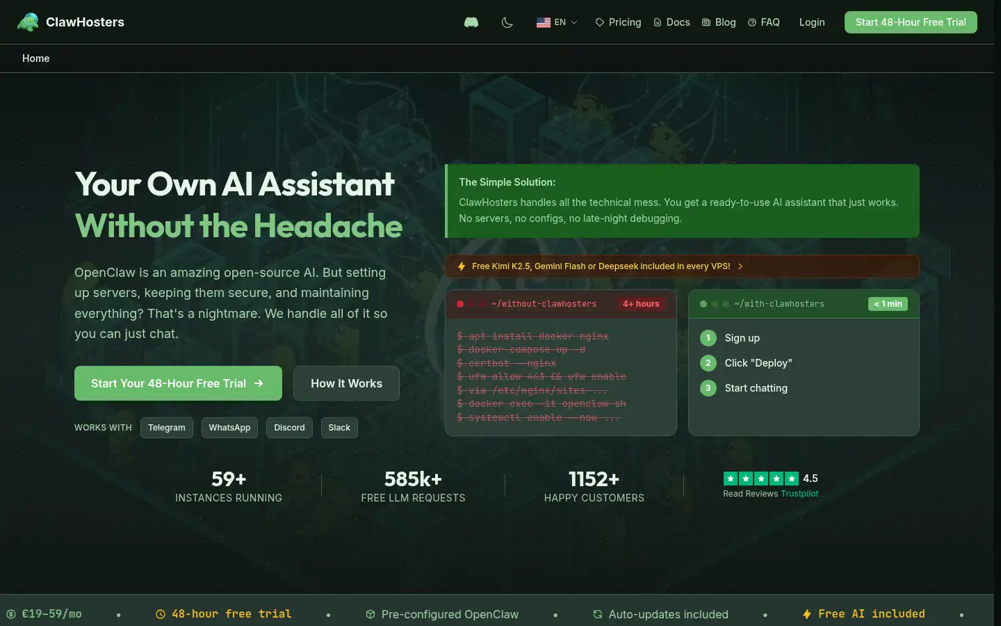Open the Read Reviews Trustpilot link
1001x626 pixels.
771,494
